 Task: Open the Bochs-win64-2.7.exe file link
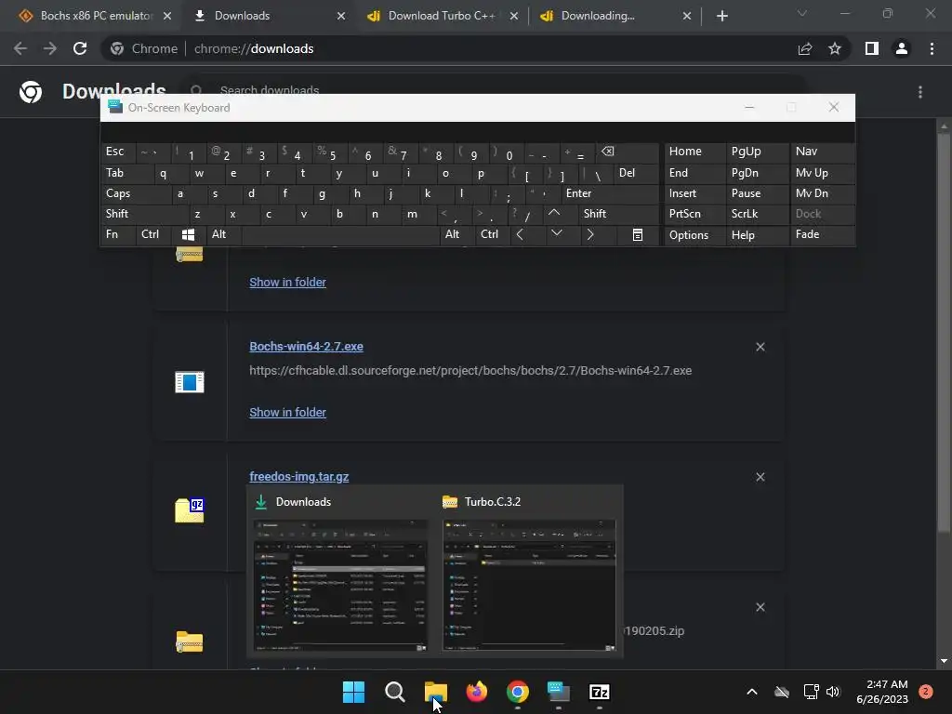[306, 346]
